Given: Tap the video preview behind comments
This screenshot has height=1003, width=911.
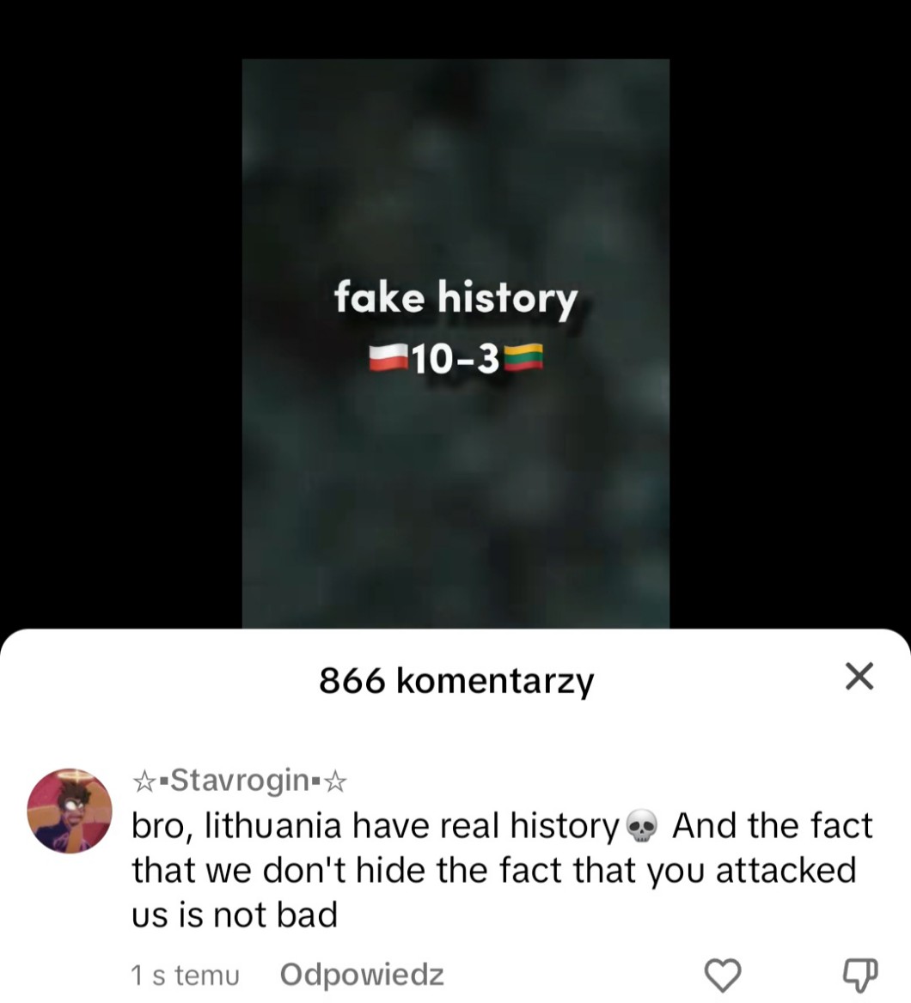Looking at the screenshot, I should [x=455, y=343].
